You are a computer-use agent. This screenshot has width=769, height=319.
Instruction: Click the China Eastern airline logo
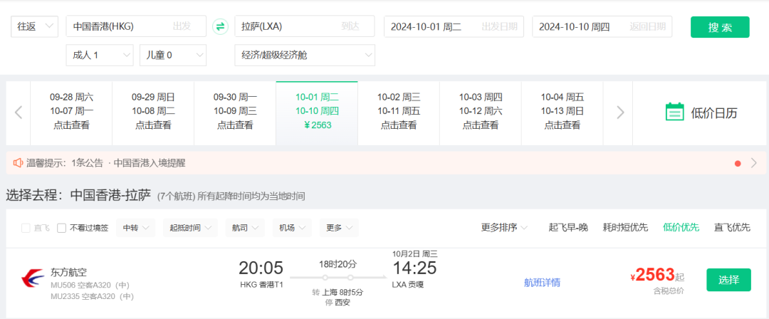coord(32,278)
